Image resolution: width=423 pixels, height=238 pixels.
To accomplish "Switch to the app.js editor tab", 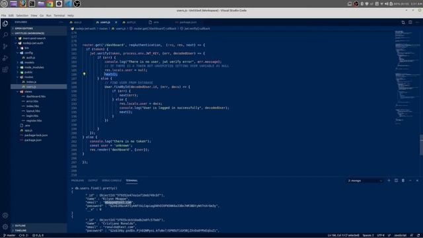I will tap(77, 22).
